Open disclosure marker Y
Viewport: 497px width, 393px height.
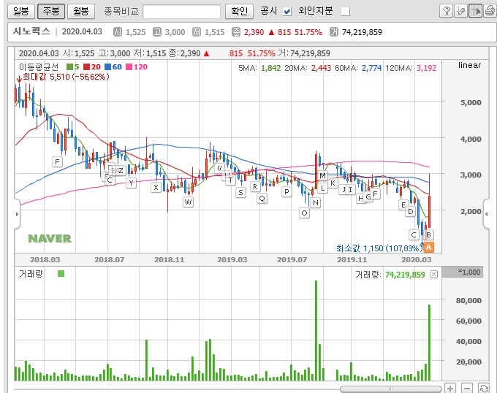[x=131, y=183]
